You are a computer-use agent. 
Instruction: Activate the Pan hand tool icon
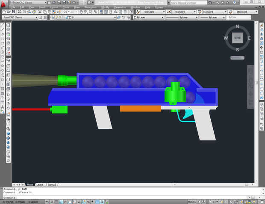point(81,12)
